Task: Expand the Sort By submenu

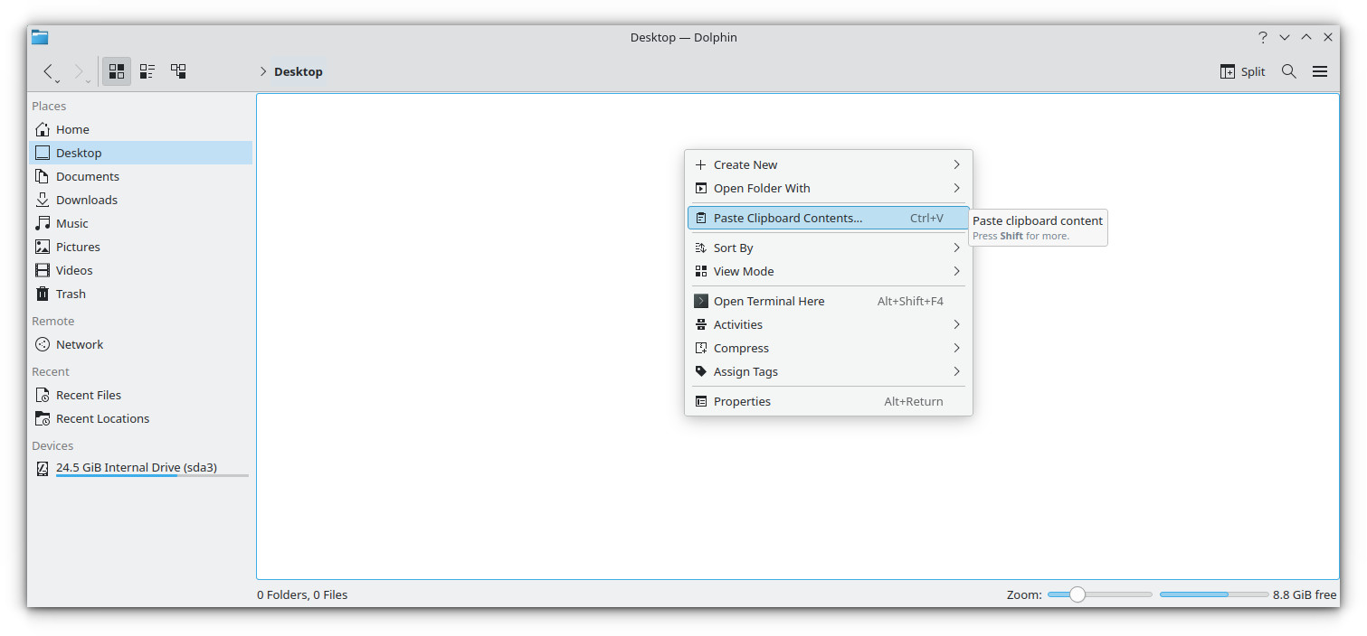Action: pyautogui.click(x=733, y=248)
